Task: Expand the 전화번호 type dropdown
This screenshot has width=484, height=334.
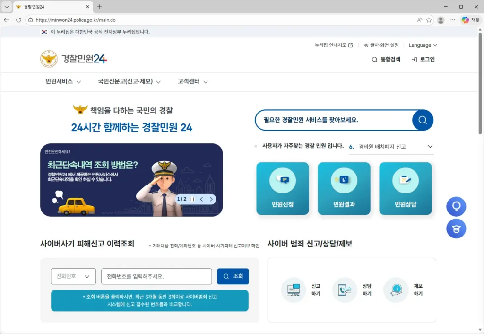Action: pos(73,276)
